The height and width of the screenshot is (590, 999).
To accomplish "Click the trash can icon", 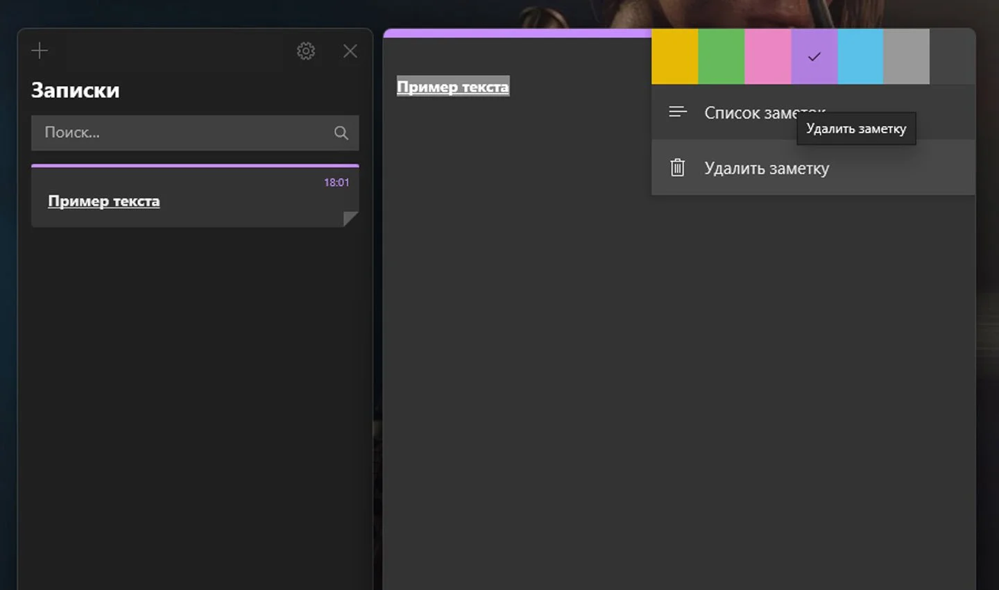I will pos(678,168).
